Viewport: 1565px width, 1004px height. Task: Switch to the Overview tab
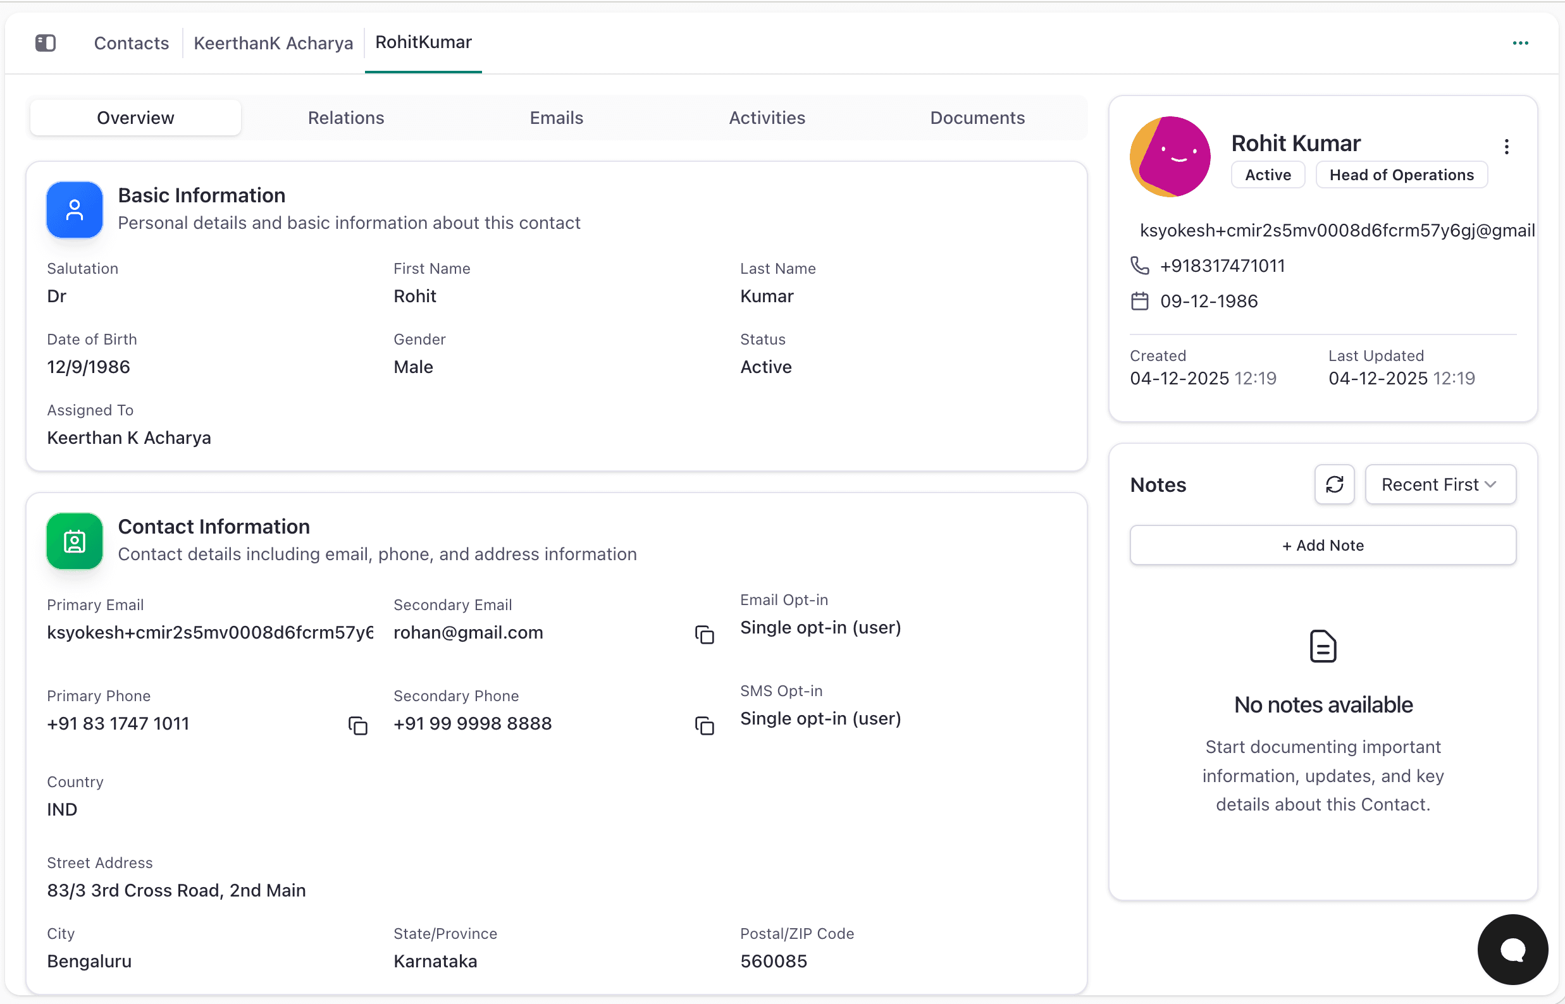[x=136, y=118]
